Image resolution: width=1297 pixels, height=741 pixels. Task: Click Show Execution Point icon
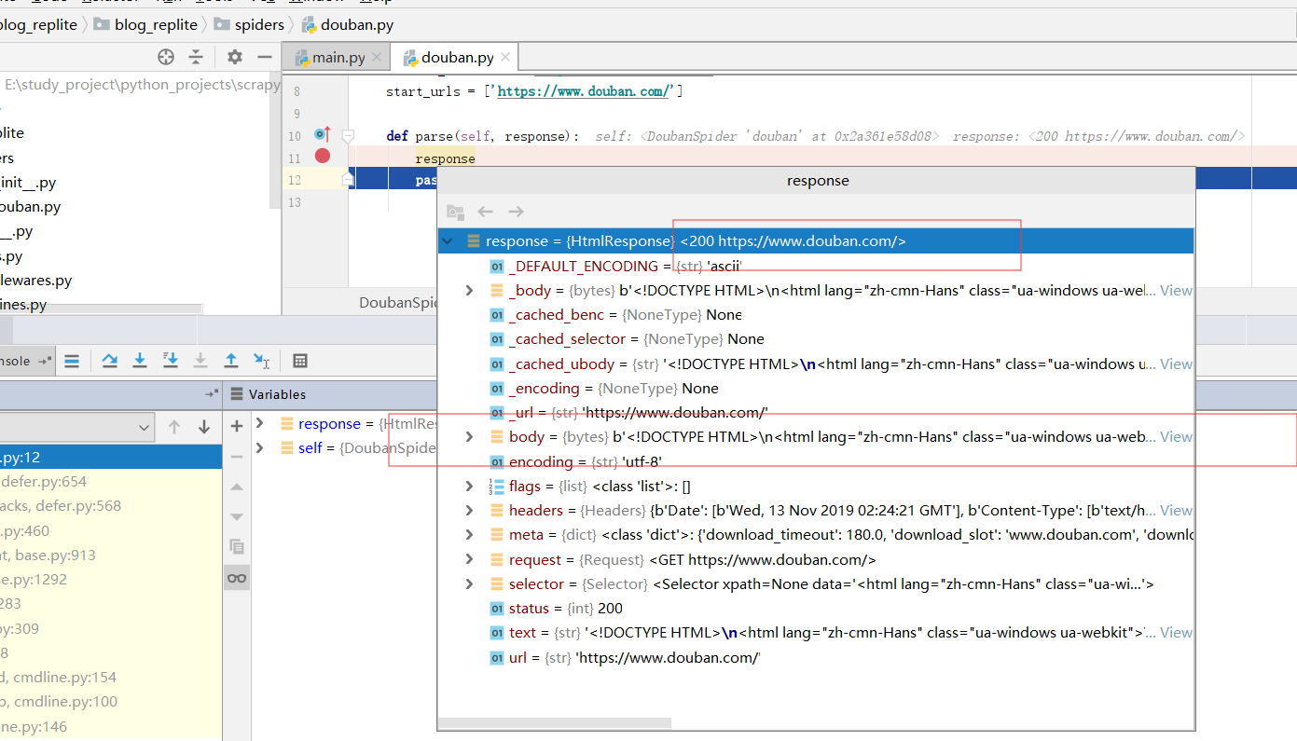tap(72, 361)
